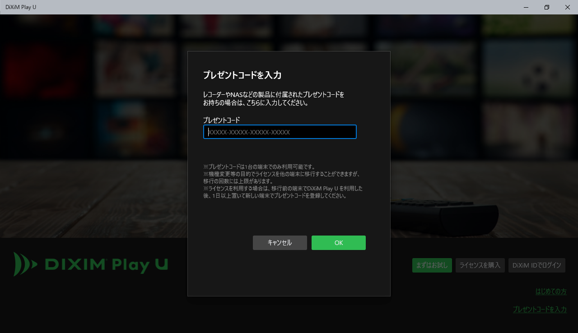Click the text お持ちの場合は、こちらに入力してください。

coord(256,103)
